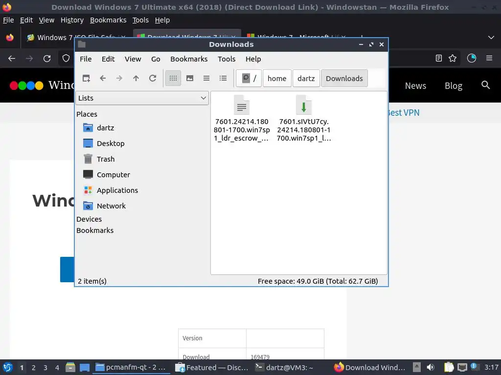This screenshot has height=375, width=501.
Task: Navigate to the dartz path segment
Action: (306, 79)
